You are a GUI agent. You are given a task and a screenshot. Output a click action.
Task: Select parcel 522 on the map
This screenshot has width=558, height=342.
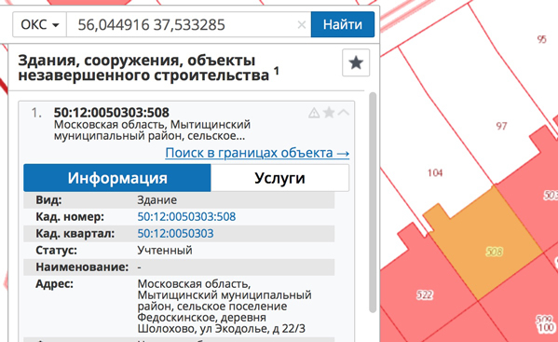[425, 295]
